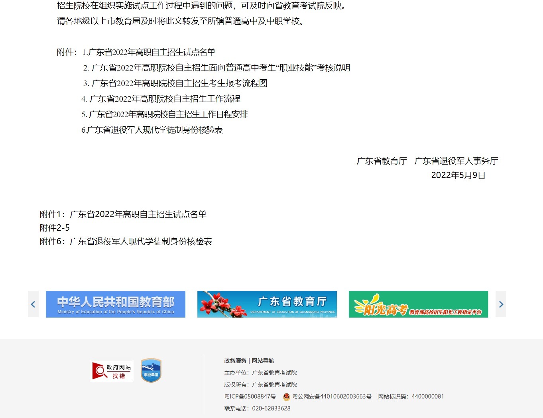Click list item 5 自主招生工作日程安排
Screen dimensions: 543x418
click(165, 114)
